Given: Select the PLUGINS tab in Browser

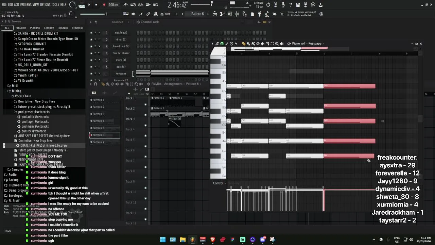Looking at the screenshot, I should [x=35, y=28].
